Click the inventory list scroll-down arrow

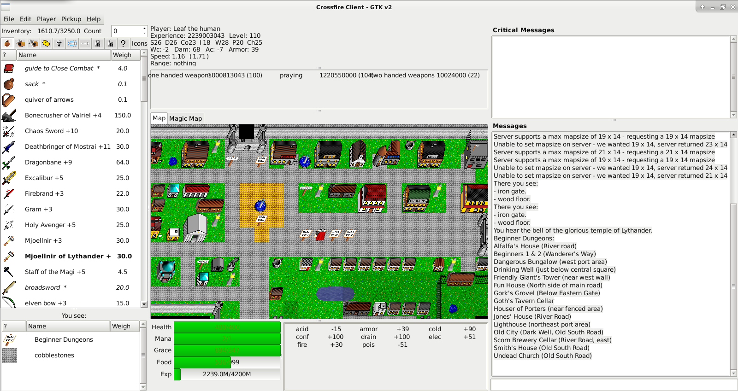144,304
